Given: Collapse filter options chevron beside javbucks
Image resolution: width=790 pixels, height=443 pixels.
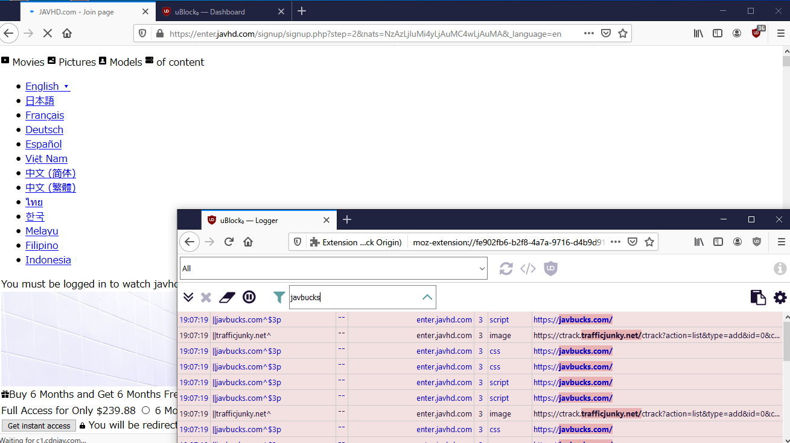Looking at the screenshot, I should [x=427, y=297].
